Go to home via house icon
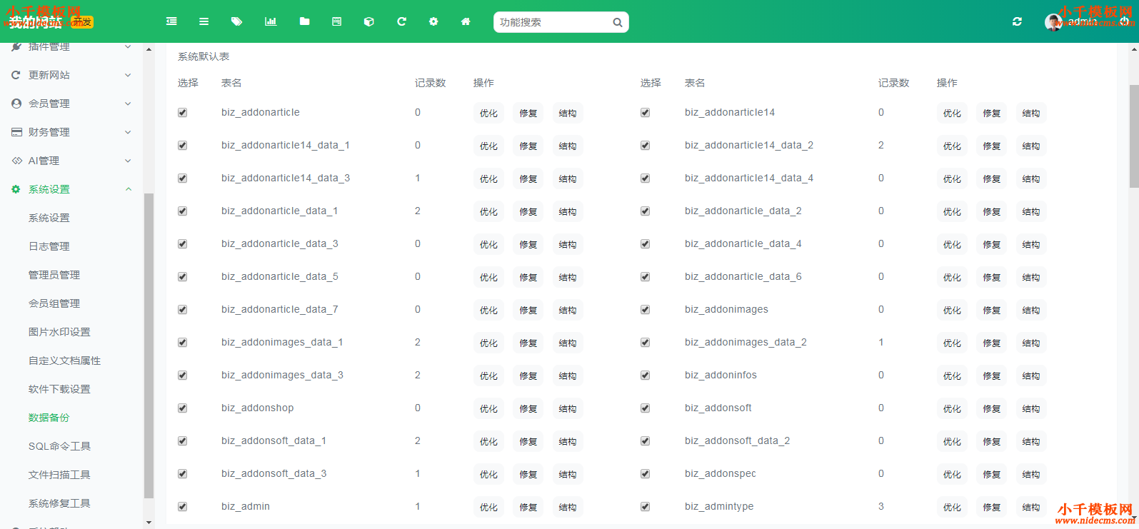Viewport: 1139px width, 529px height. click(x=466, y=22)
